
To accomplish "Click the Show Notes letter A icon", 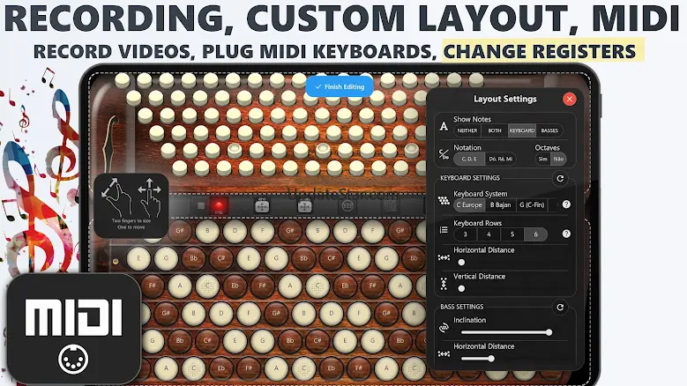I will tap(444, 127).
